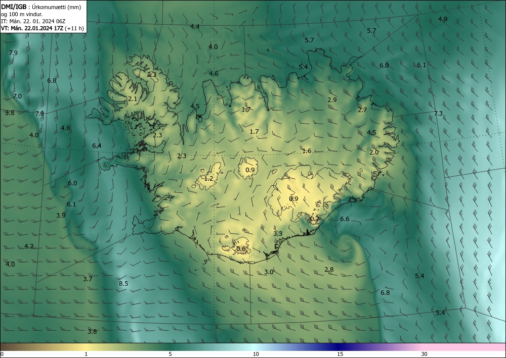The image size is (506, 358).
Task: Click the yellow colour band above tick 1
Action: click(x=86, y=347)
